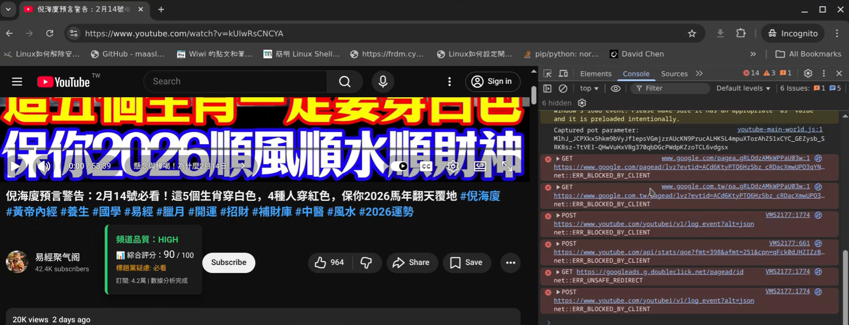Enter full screen video mode
Screen dimensions: 849x325
coord(507,166)
